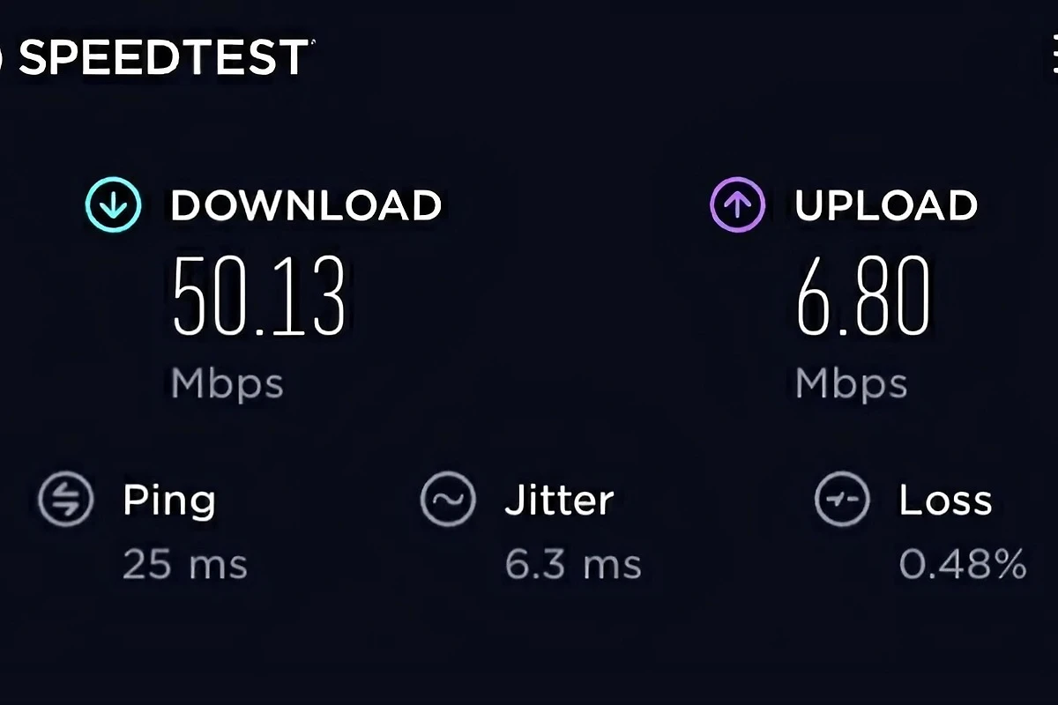
Task: Select the Jitter label
Action: click(559, 501)
